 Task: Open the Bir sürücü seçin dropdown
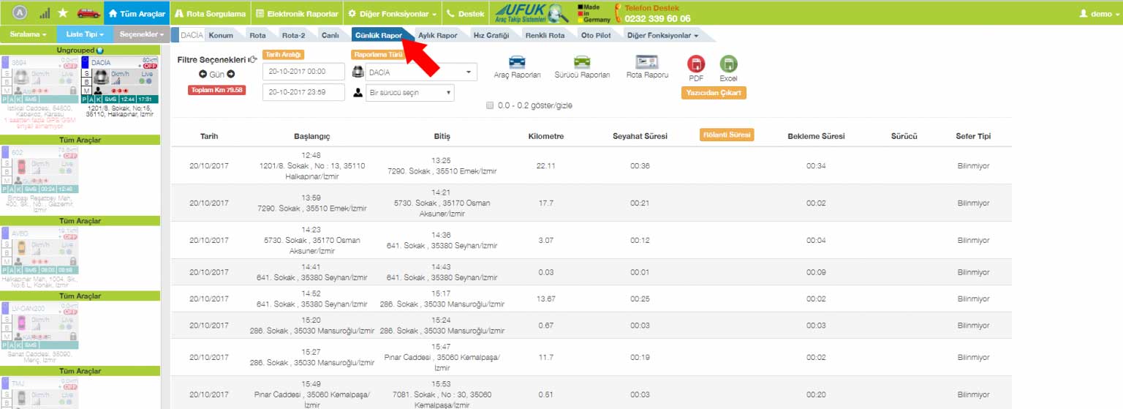tap(409, 93)
